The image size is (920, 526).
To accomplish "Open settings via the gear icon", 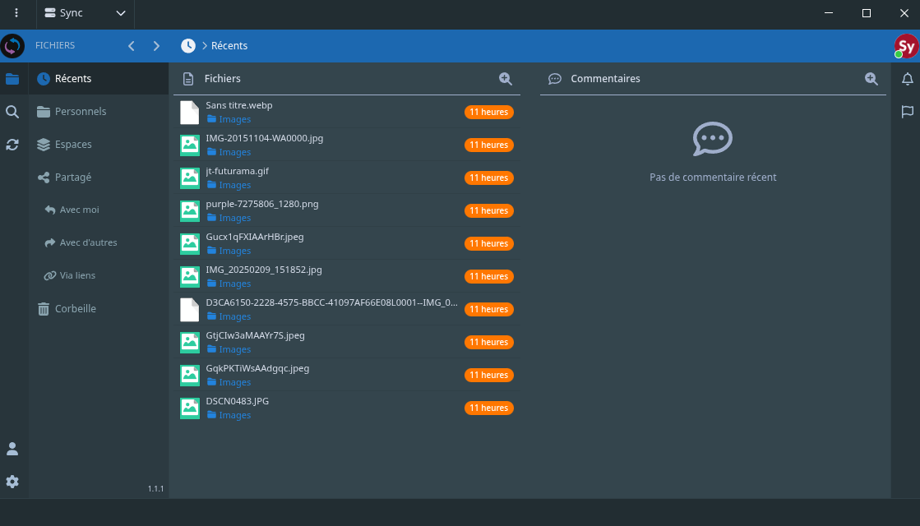I will [x=12, y=482].
